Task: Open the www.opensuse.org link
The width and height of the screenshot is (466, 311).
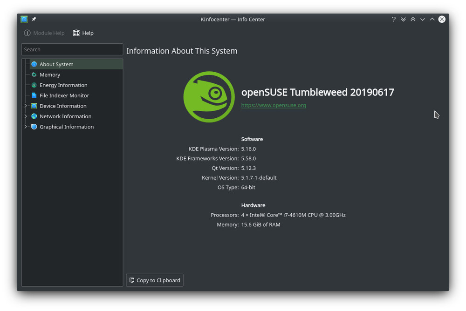Action: point(274,105)
